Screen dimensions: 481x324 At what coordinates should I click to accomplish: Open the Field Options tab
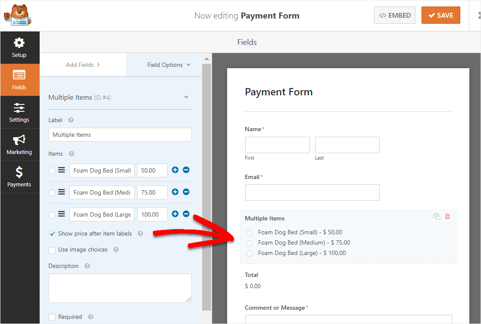[169, 65]
